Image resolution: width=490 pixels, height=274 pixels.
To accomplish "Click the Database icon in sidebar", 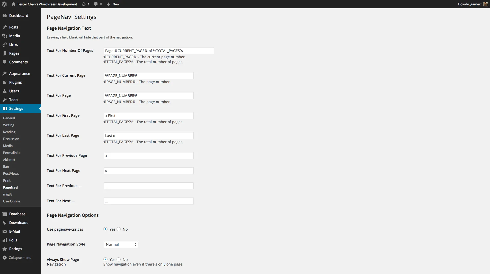I will [x=5, y=214].
